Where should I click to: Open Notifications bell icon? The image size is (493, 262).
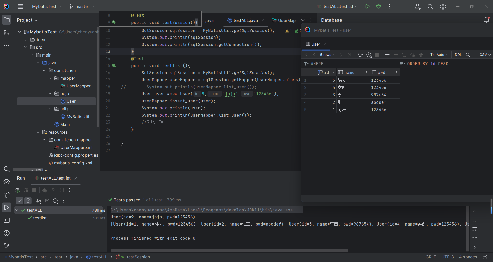click(486, 20)
